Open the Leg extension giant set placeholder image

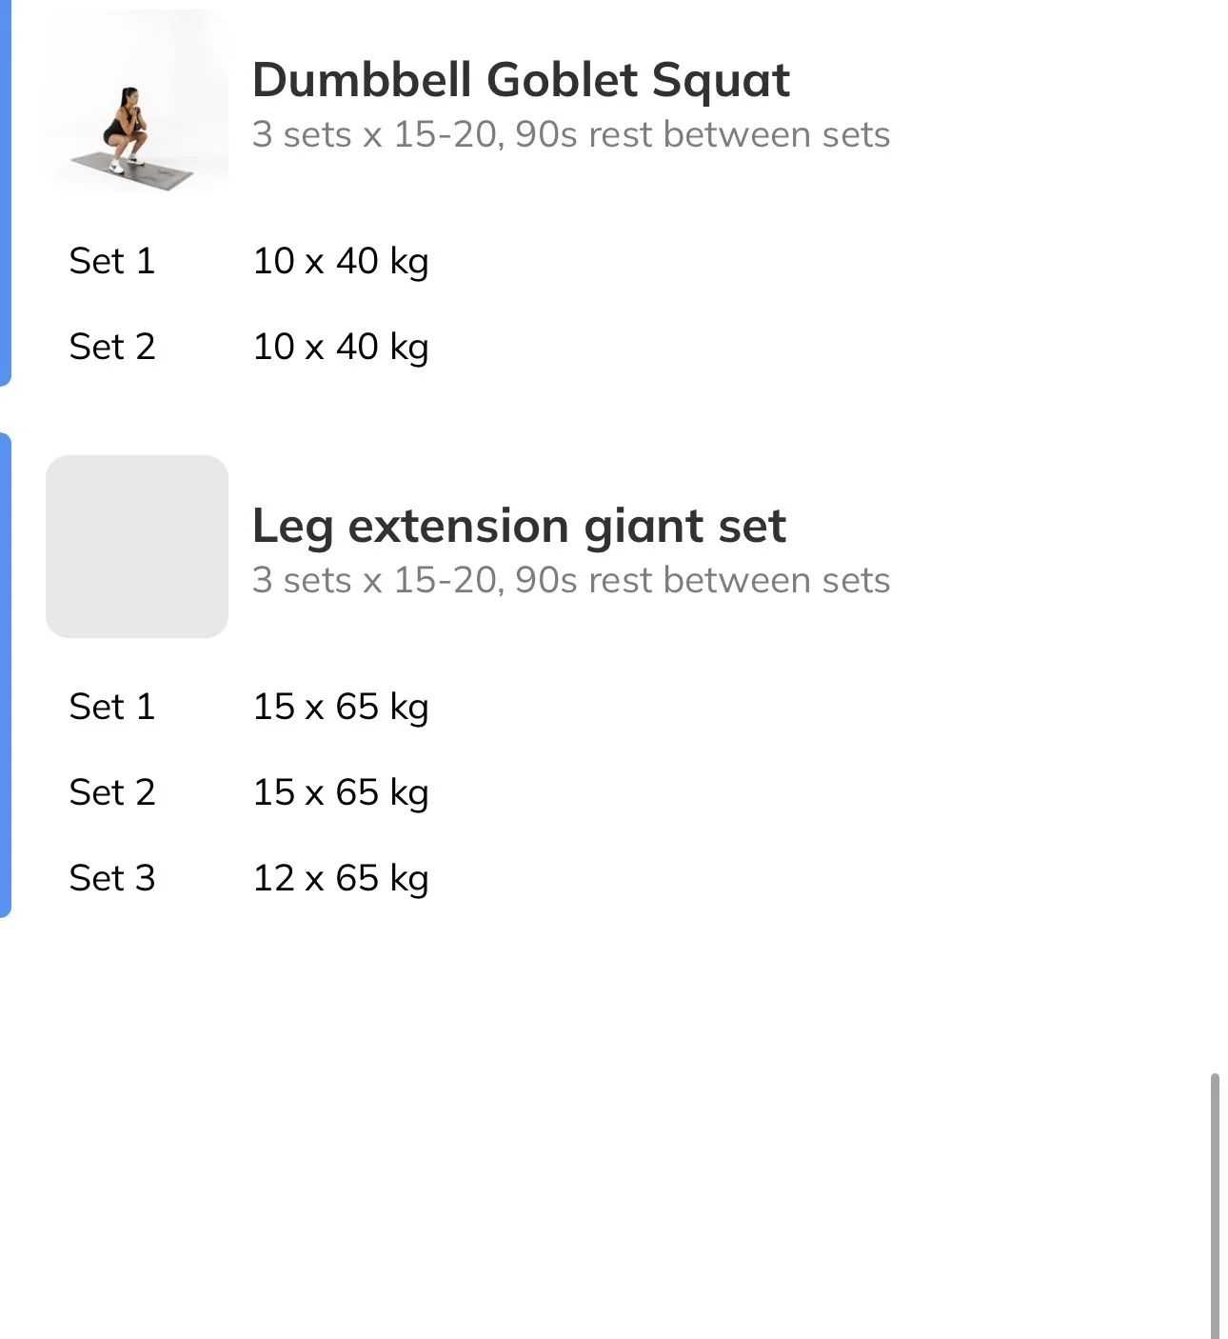tap(137, 547)
